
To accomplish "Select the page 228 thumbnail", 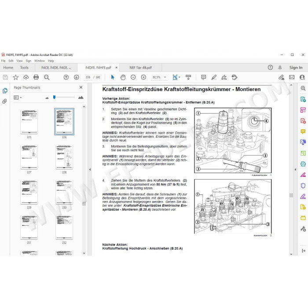I will point(64,157).
